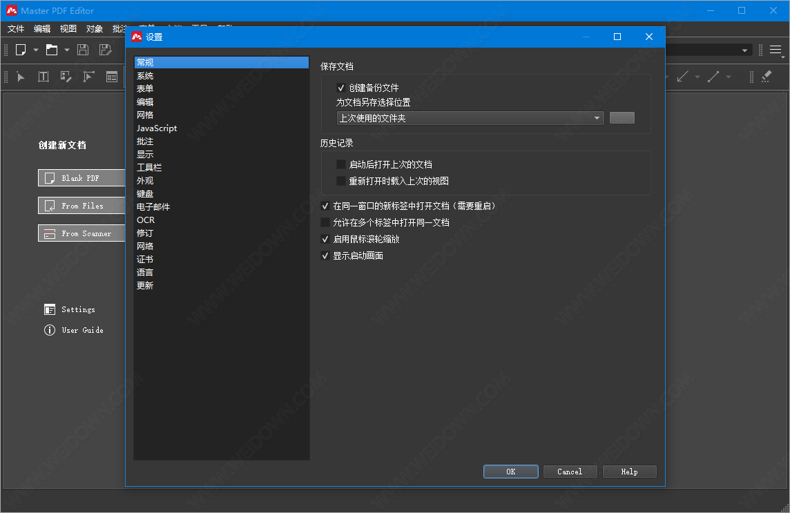Enable 启动后打开上次的文档 checkbox
Screen dimensions: 790x513
(341, 164)
